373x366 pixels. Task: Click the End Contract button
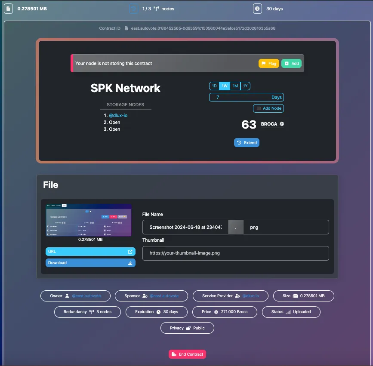187,354
